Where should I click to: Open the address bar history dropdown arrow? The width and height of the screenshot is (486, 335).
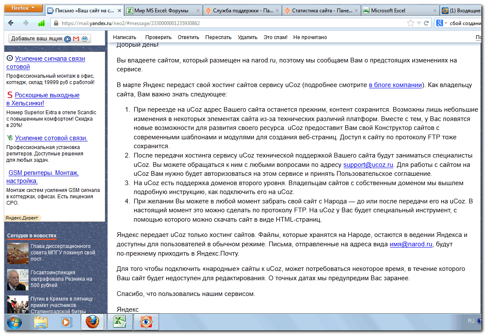tap(419, 23)
